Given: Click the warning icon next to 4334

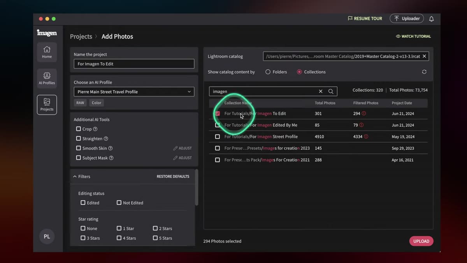Looking at the screenshot, I should (x=366, y=137).
